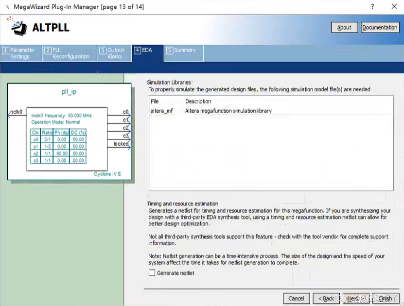Click the Altera megafunction simulation library description

[228, 111]
